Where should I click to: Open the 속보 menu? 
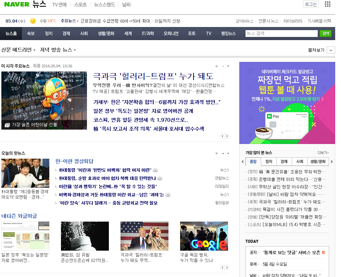tap(31, 34)
